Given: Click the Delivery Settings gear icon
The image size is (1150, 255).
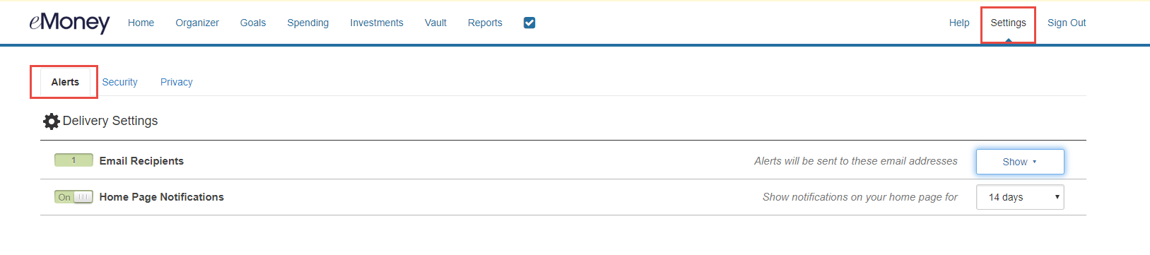Looking at the screenshot, I should (x=51, y=121).
